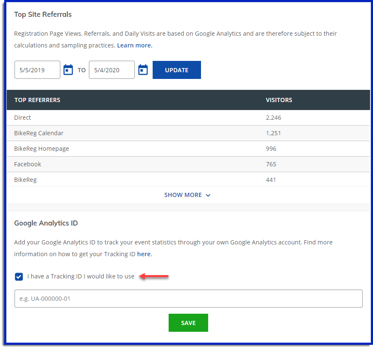Click the Visitors column header
This screenshot has height=349, width=373.
point(279,100)
